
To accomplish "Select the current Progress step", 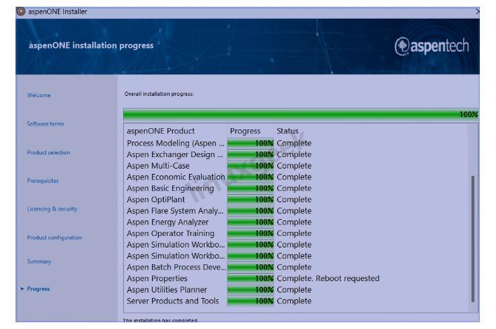I will (38, 289).
